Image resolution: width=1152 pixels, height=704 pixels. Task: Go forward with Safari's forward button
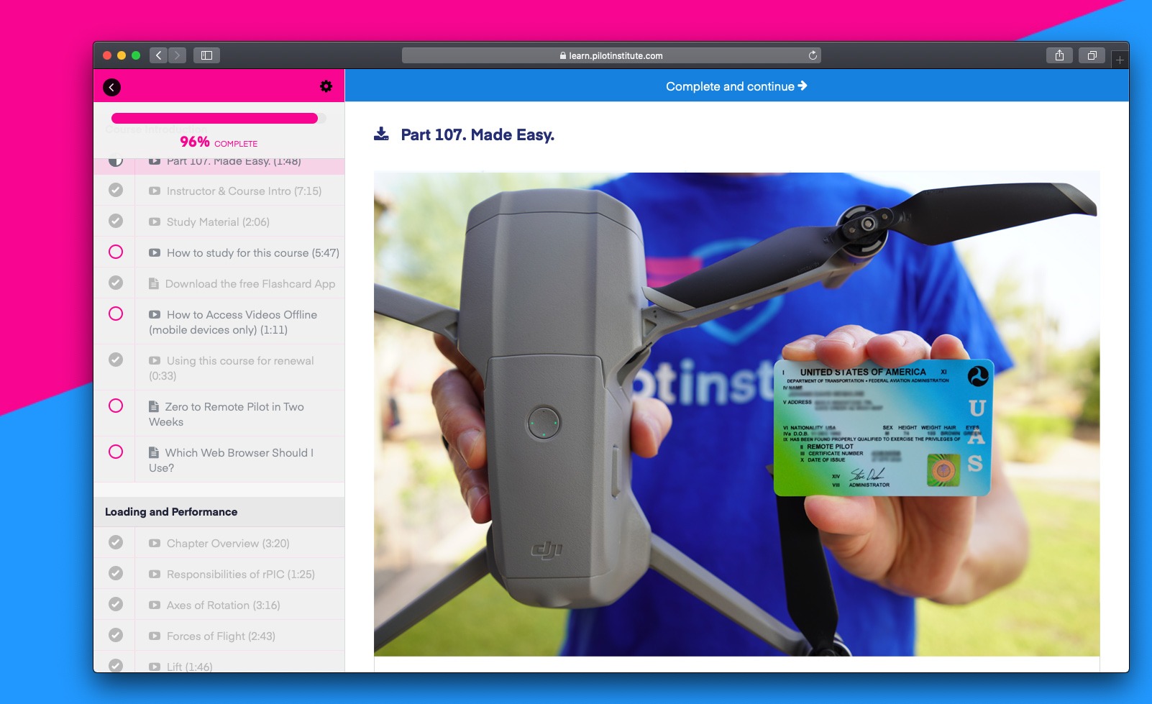[x=177, y=55]
